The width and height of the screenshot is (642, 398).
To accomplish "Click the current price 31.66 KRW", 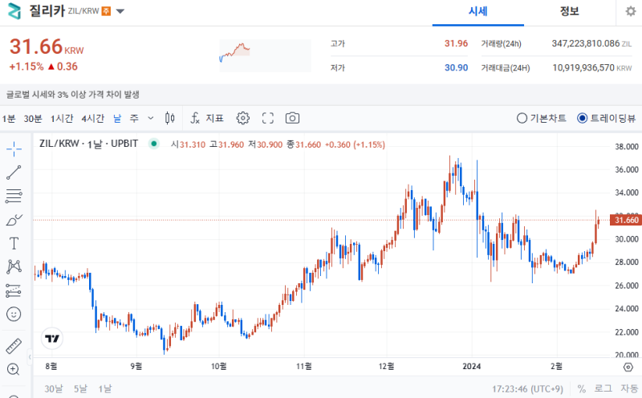I will coord(47,47).
